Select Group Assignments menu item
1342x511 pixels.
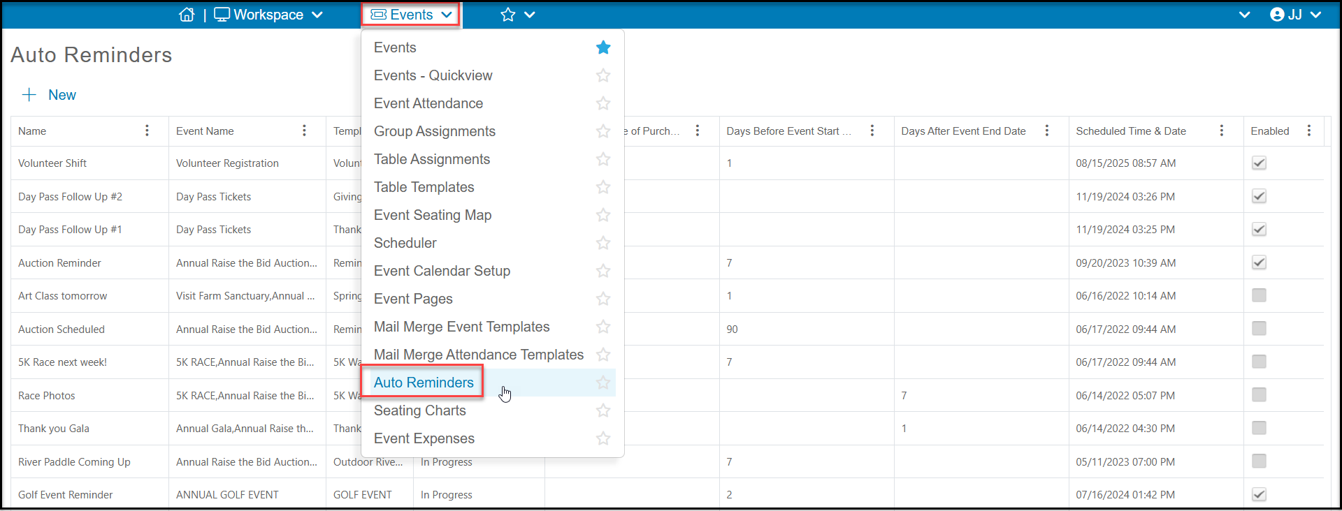pyautogui.click(x=435, y=131)
